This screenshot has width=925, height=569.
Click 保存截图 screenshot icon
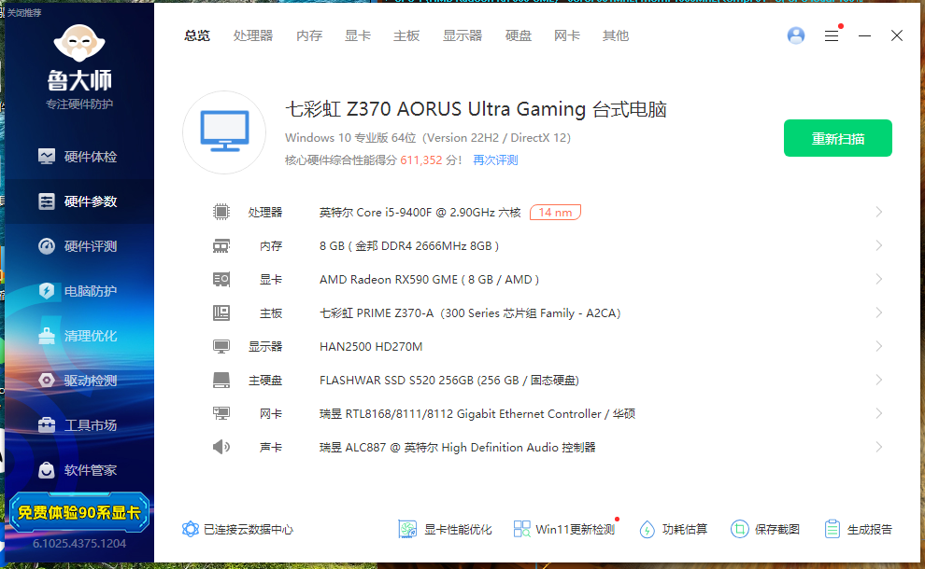[740, 529]
